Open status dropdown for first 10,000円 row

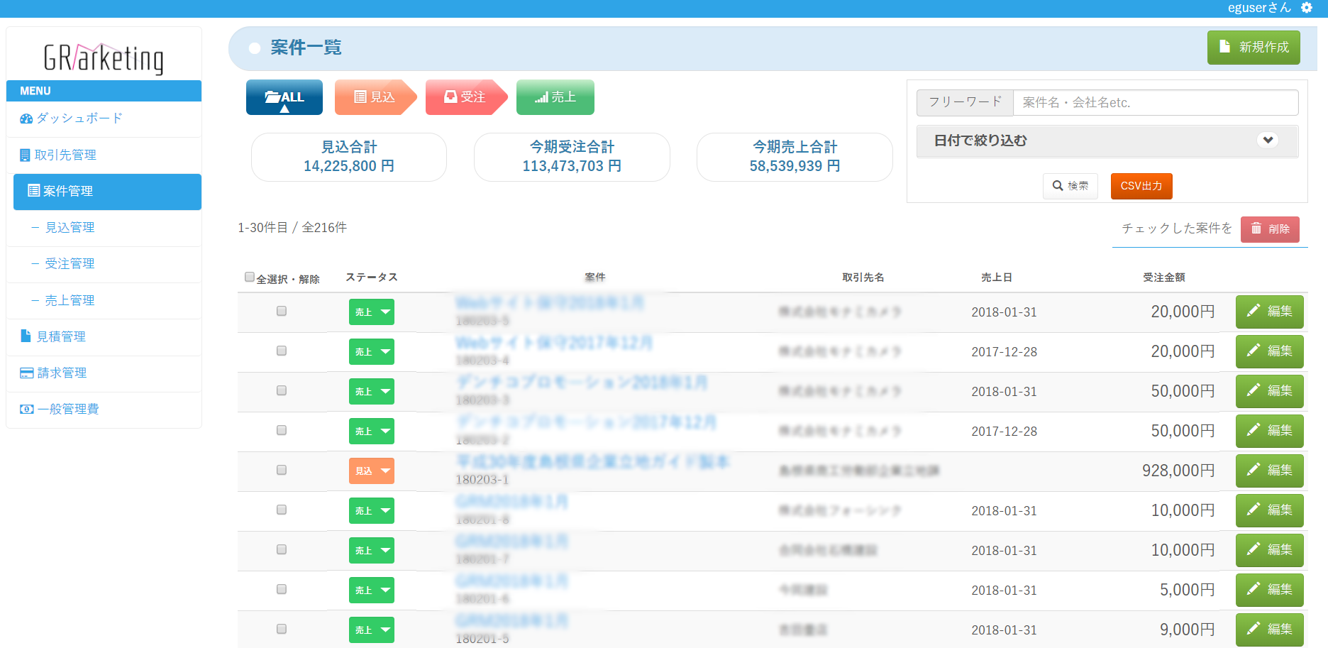372,511
